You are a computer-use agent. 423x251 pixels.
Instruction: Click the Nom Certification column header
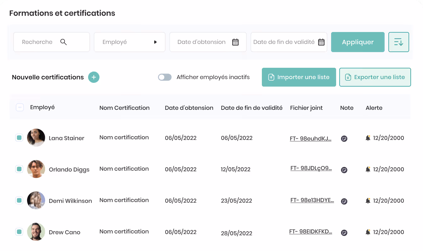[x=124, y=108]
